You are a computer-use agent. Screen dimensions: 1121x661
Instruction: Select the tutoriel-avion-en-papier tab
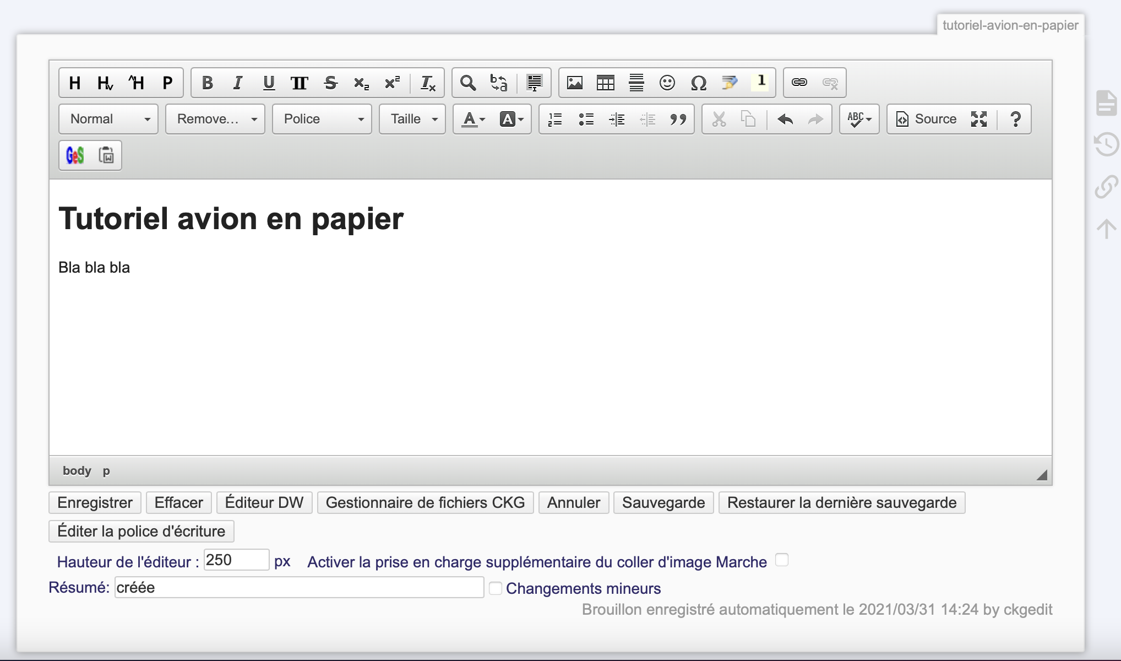[1010, 25]
